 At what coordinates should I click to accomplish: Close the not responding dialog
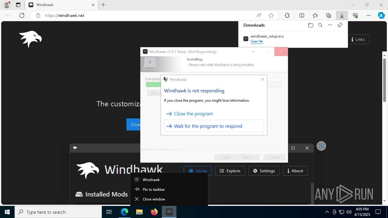pyautogui.click(x=263, y=79)
